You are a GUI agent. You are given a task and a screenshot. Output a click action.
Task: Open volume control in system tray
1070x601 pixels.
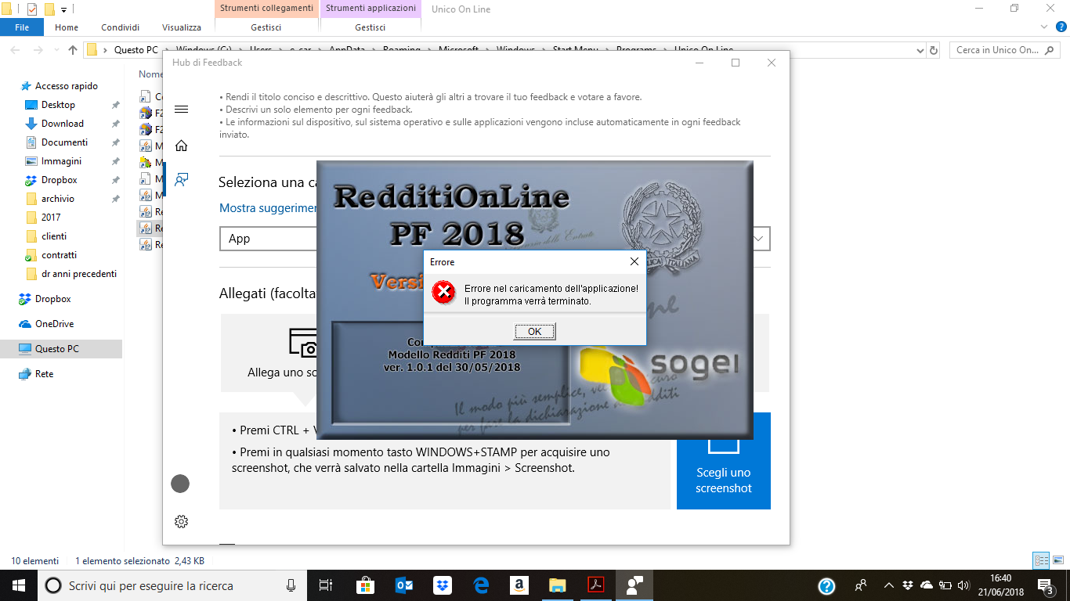[x=963, y=585]
